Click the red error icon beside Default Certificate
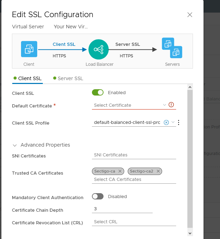Viewport: 220px width, 239px height. [171, 105]
